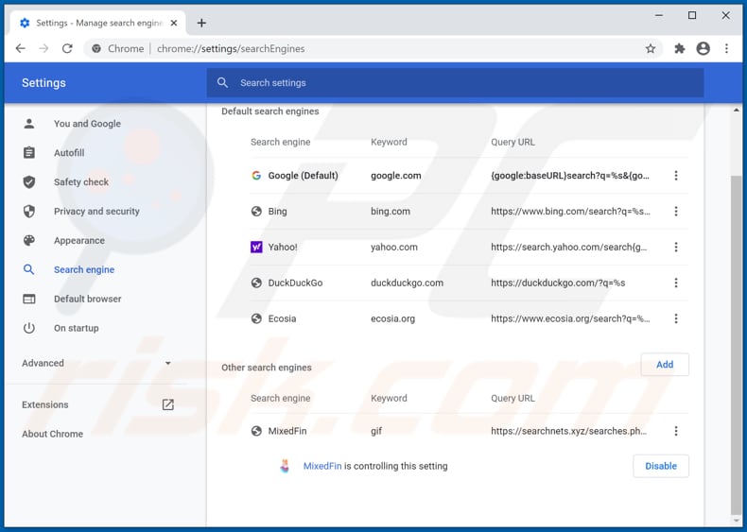Click the site info icon in address bar
Image resolution: width=747 pixels, height=532 pixels.
pyautogui.click(x=96, y=48)
